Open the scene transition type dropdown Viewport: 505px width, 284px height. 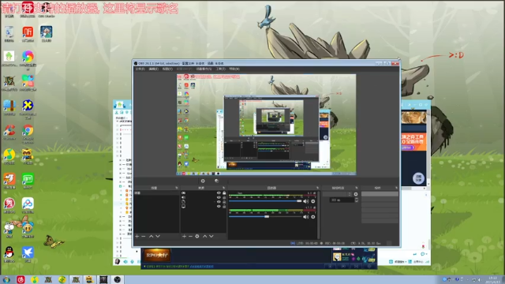tap(337, 194)
